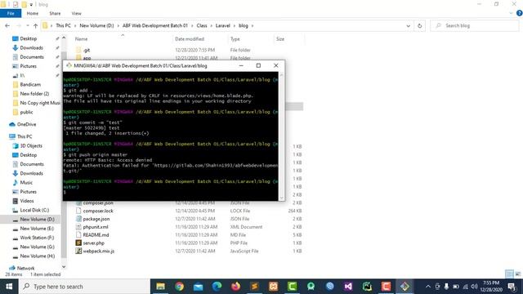Select the .git folder
The height and width of the screenshot is (294, 523).
[x=87, y=50]
